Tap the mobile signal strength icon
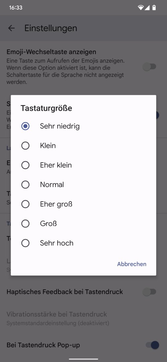The image size is (167, 362). click(x=147, y=8)
